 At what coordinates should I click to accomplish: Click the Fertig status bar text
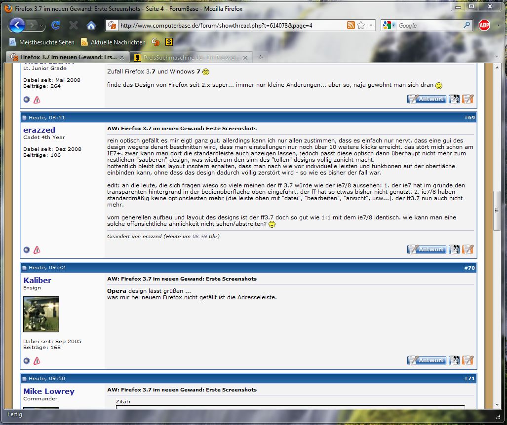[x=14, y=414]
